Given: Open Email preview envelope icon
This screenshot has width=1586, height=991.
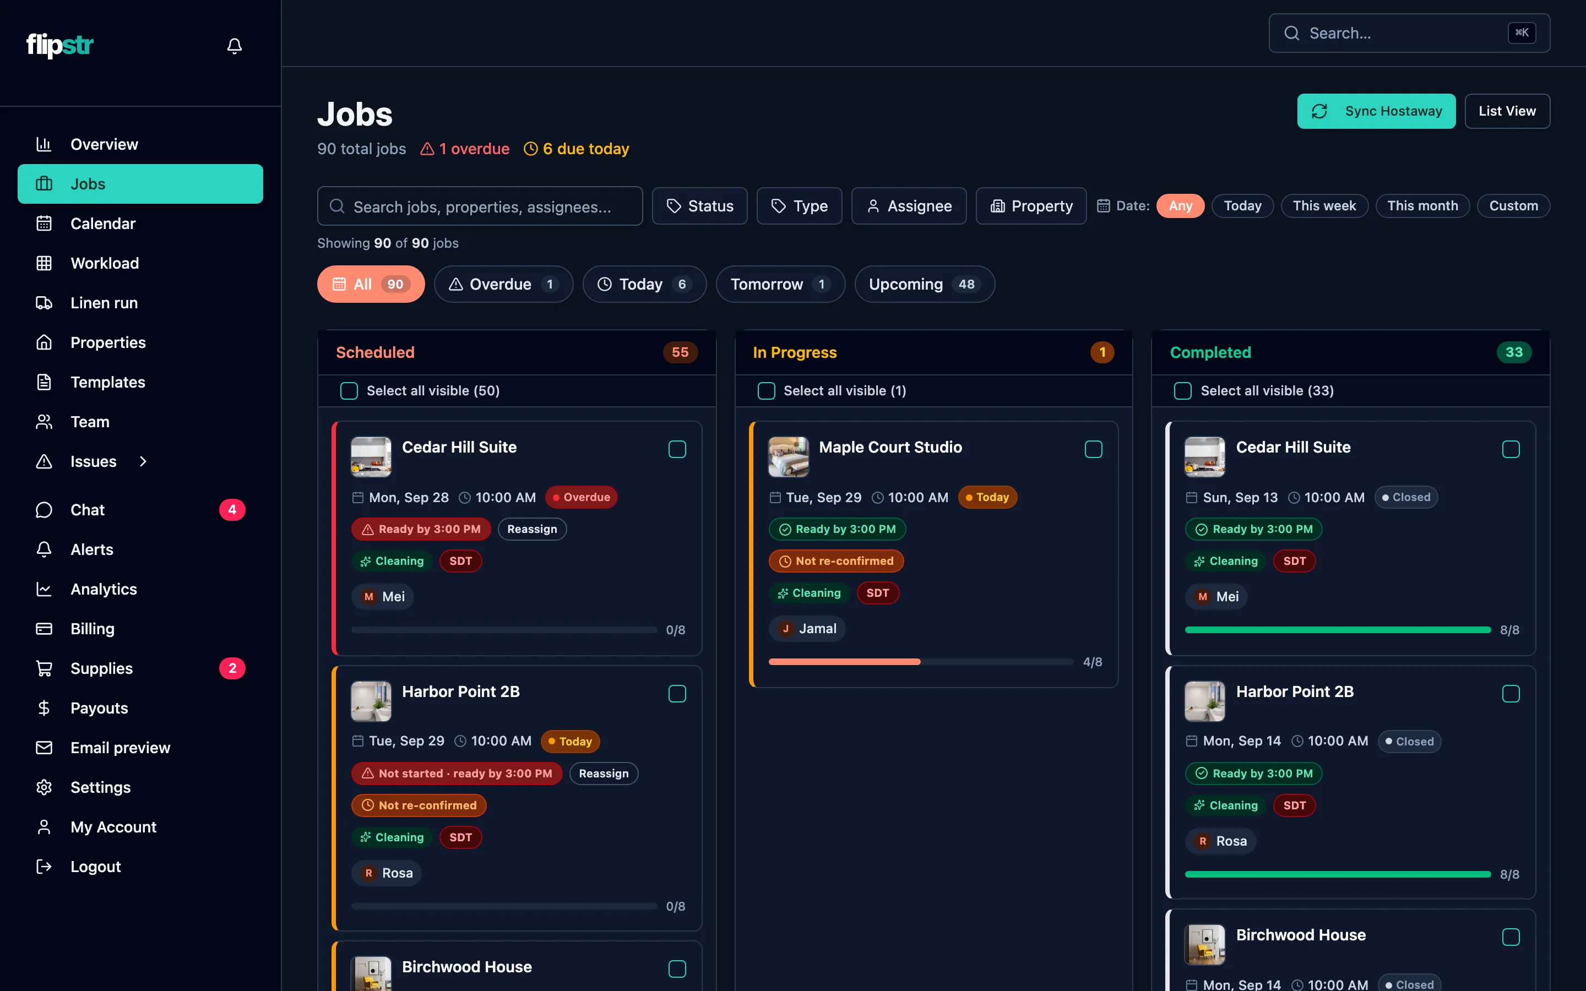Looking at the screenshot, I should (44, 748).
